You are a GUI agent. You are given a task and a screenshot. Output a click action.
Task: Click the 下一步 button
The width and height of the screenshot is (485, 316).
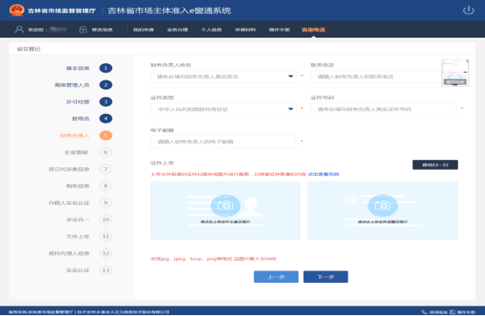[326, 277]
